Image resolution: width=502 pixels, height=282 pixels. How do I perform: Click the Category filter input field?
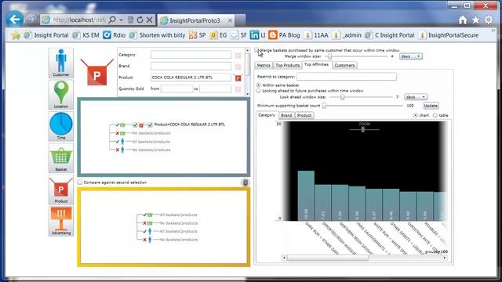pos(191,55)
